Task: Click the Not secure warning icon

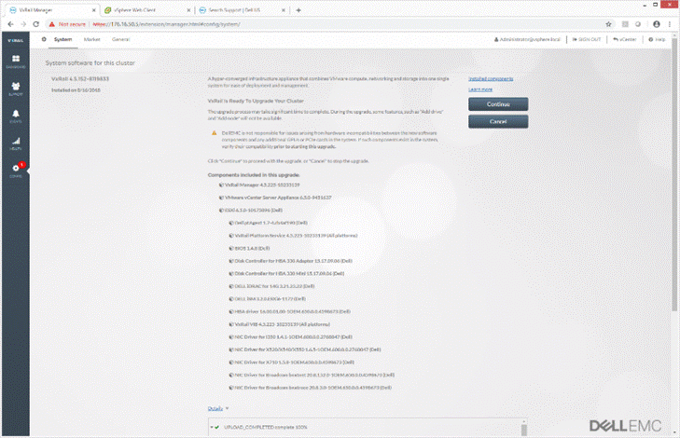Action: click(x=51, y=24)
